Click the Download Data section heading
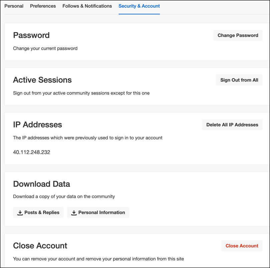The height and width of the screenshot is (268, 270). (41, 184)
